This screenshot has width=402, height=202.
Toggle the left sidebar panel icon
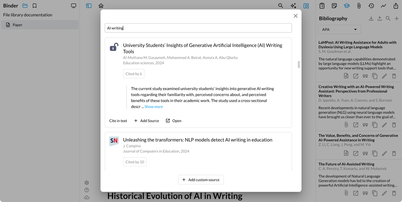pos(89,6)
